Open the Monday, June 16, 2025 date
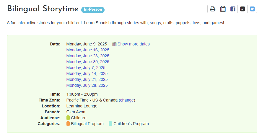The width and height of the screenshot is (262, 139). [88, 50]
